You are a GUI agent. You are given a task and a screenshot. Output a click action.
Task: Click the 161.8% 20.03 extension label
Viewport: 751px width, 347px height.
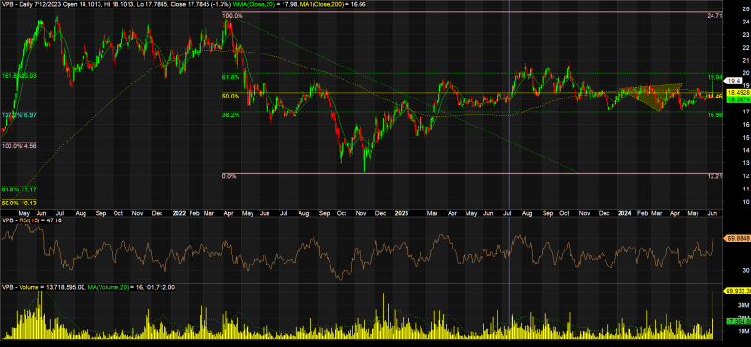click(x=18, y=76)
